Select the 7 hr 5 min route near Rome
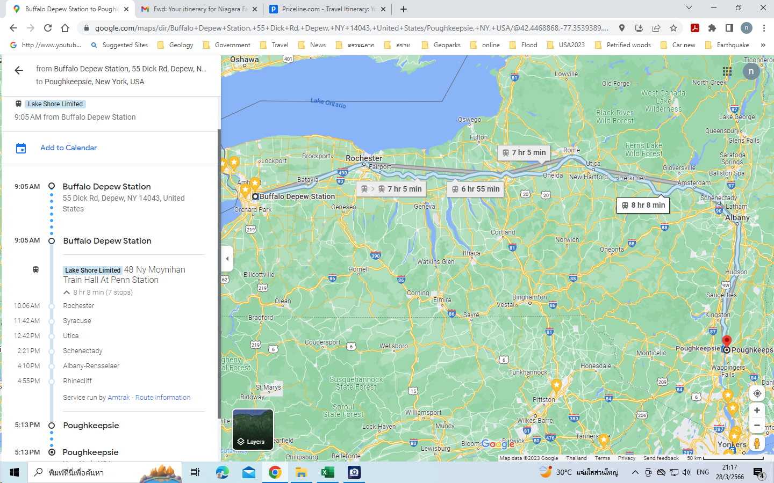Image resolution: width=774 pixels, height=483 pixels. [x=524, y=153]
